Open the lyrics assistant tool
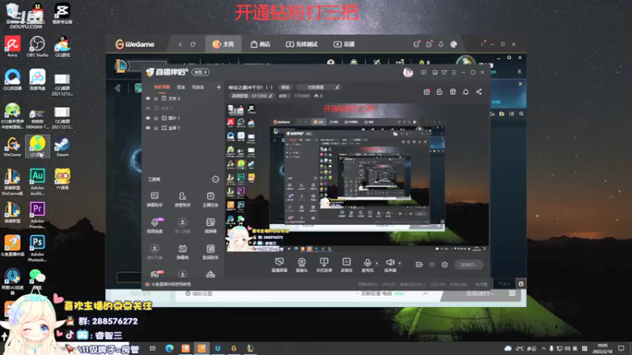This screenshot has height=355, width=632. tap(210, 252)
